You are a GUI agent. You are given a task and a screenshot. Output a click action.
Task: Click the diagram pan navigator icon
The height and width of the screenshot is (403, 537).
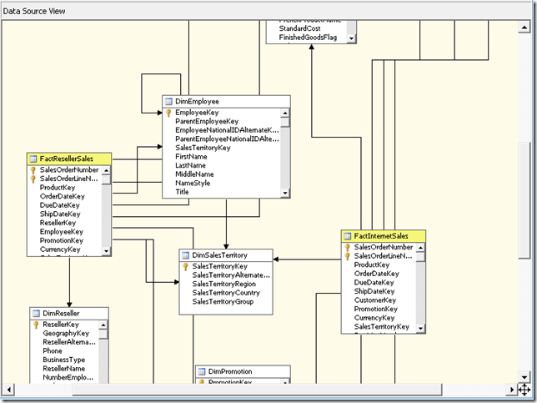point(524,390)
